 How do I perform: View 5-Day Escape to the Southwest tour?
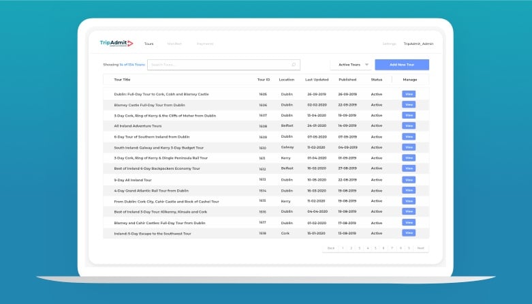(409, 233)
